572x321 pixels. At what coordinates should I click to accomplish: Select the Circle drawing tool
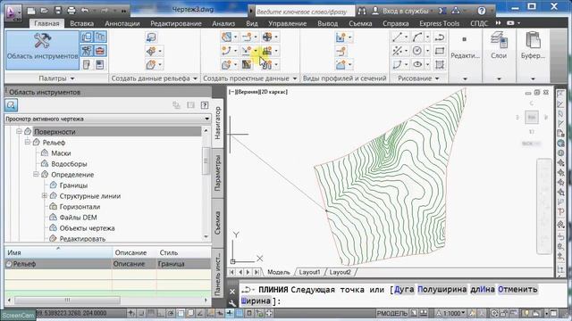click(x=417, y=51)
